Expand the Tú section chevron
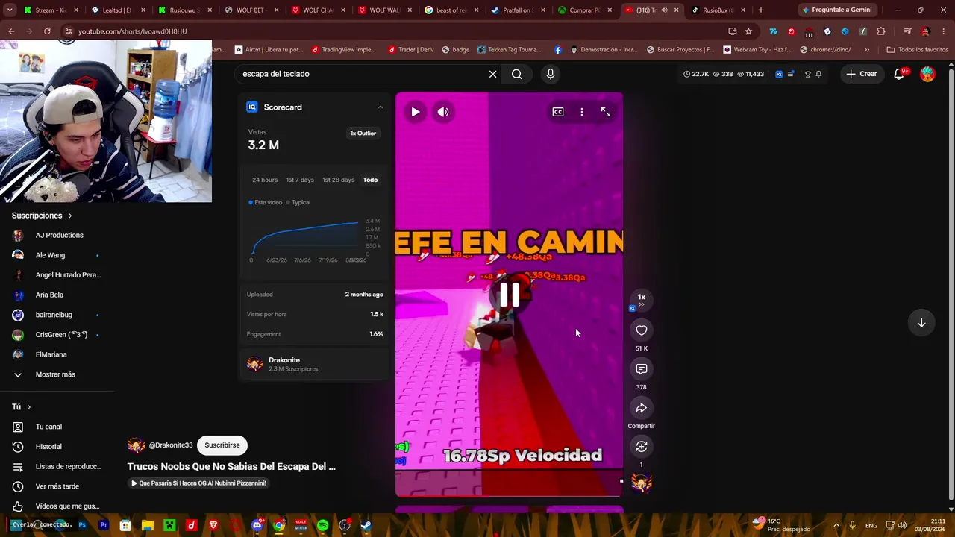 coord(28,407)
